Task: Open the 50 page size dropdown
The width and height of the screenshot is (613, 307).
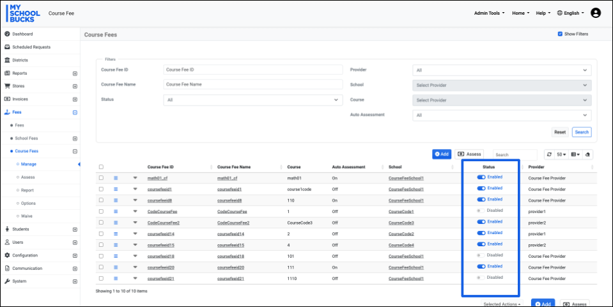Action: coord(561,155)
